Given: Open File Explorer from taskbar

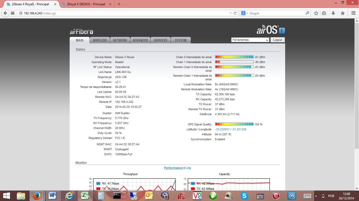Looking at the screenshot, I should tap(21, 196).
